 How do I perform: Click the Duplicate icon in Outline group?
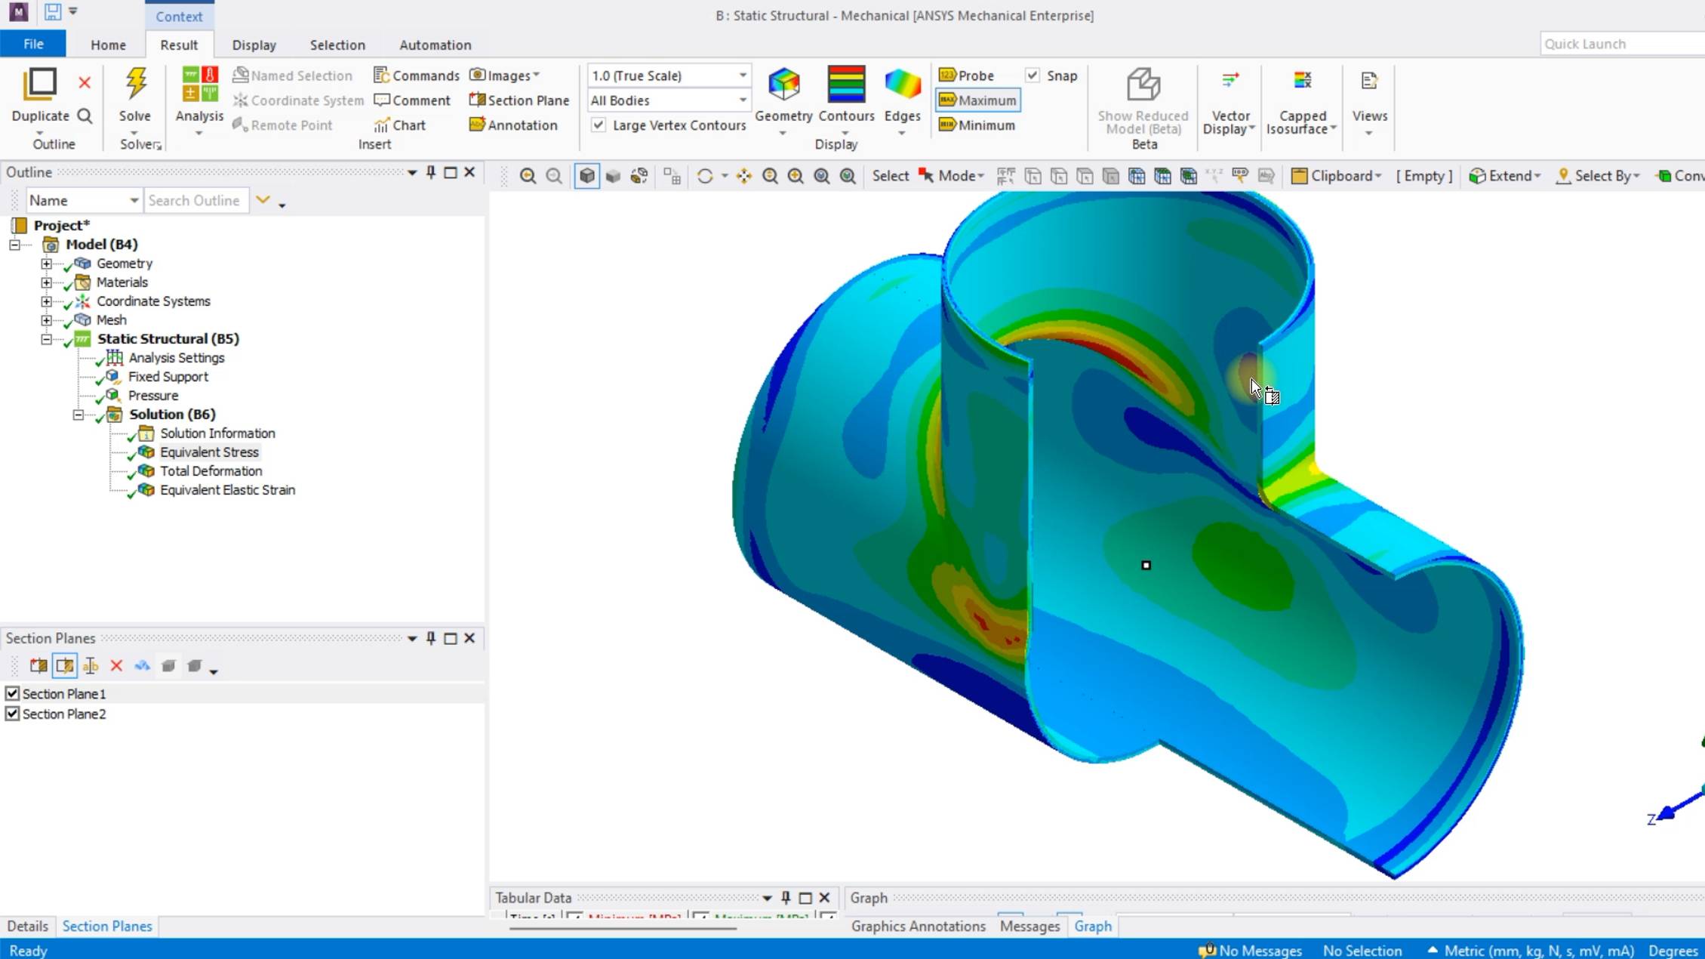[x=40, y=84]
